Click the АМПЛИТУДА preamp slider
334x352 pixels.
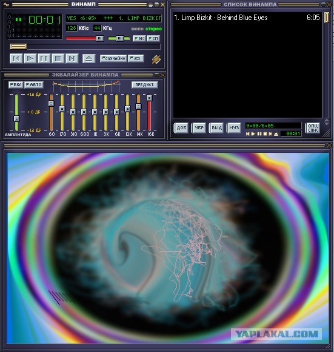16,112
